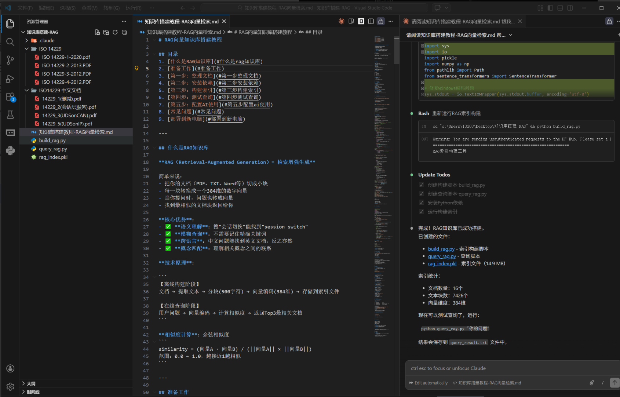Viewport: 620px width, 397px height.
Task: Toggle bottom panel visibility
Action: point(560,8)
